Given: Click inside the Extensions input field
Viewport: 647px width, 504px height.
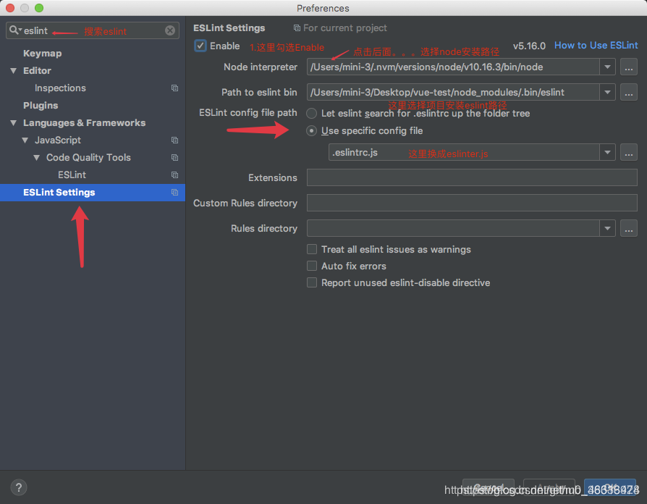Looking at the screenshot, I should click(470, 177).
